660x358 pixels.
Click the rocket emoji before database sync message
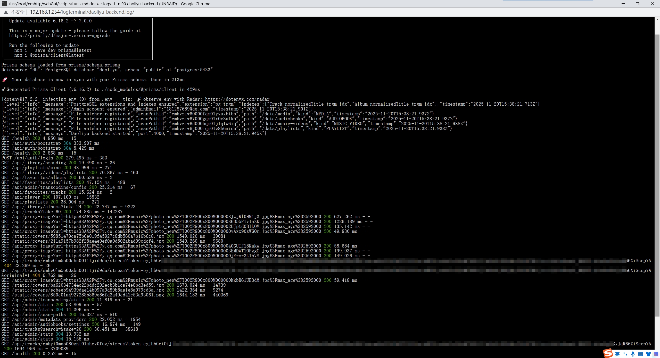pyautogui.click(x=5, y=80)
